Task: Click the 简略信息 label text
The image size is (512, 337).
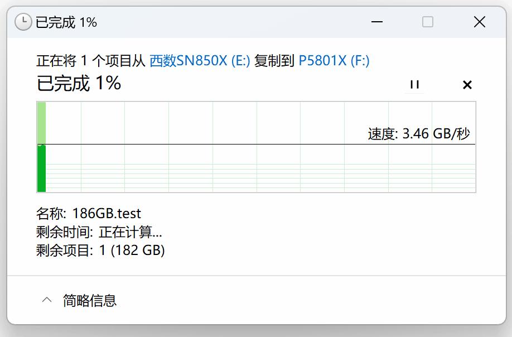Action: tap(90, 301)
